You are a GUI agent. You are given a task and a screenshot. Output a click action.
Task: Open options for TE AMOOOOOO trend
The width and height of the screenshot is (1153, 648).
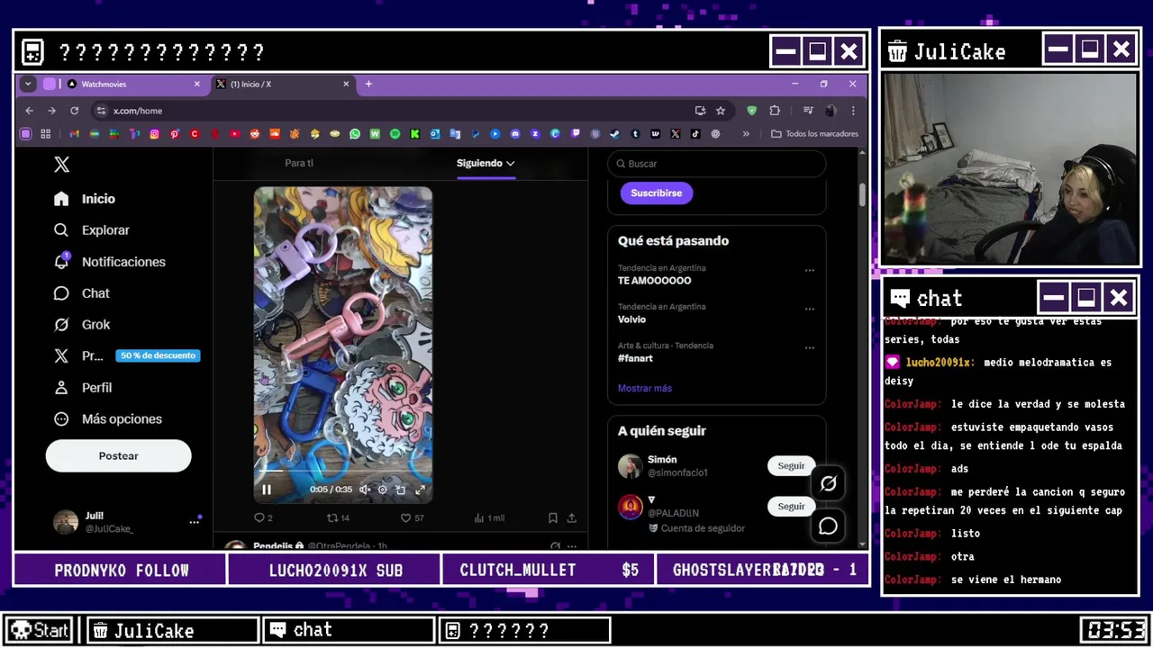pyautogui.click(x=809, y=270)
